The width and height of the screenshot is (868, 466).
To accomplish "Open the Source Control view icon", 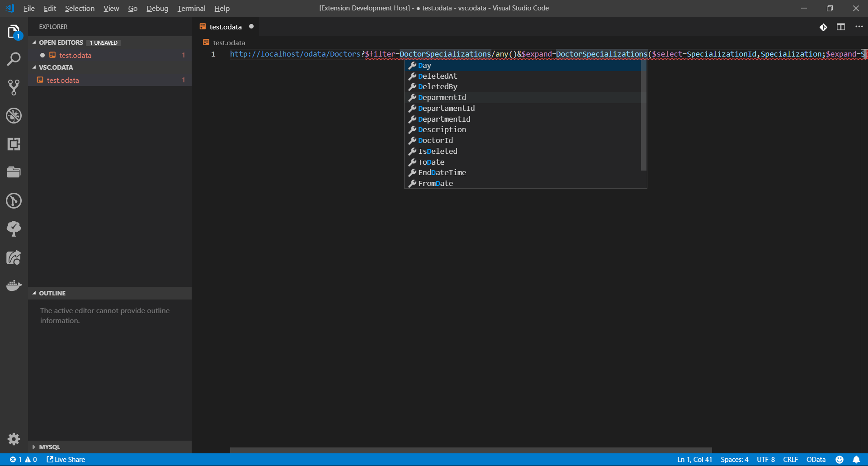I will pyautogui.click(x=14, y=87).
